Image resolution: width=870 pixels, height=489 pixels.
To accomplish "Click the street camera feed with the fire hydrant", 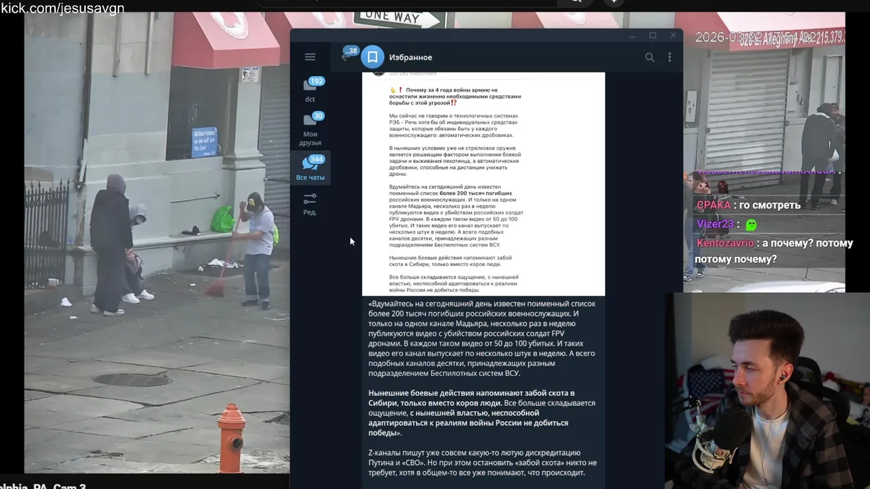I will 157,242.
